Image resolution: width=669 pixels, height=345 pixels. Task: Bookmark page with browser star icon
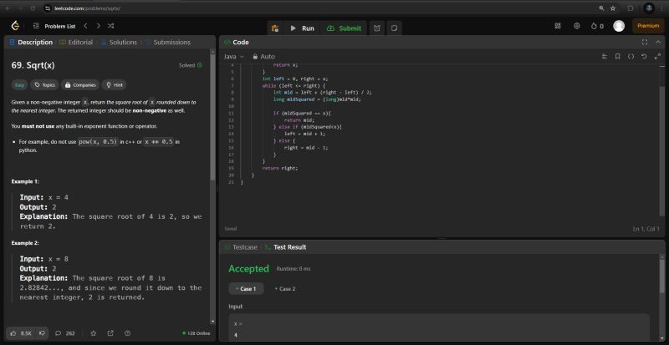tap(613, 8)
